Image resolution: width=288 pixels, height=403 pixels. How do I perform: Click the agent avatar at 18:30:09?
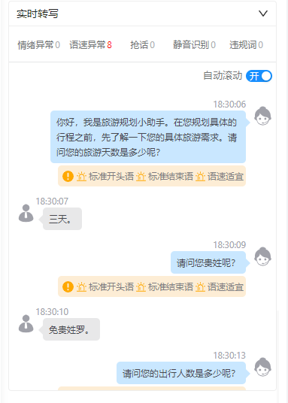pos(262,256)
